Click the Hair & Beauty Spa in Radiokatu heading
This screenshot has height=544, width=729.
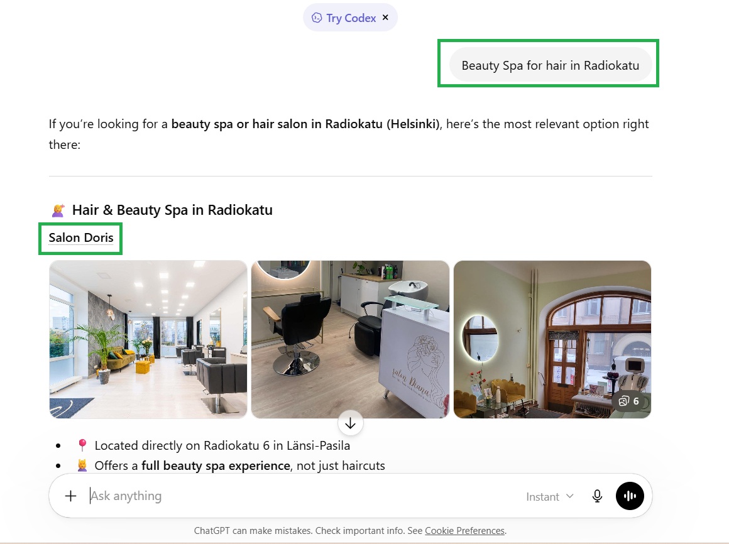(x=172, y=210)
